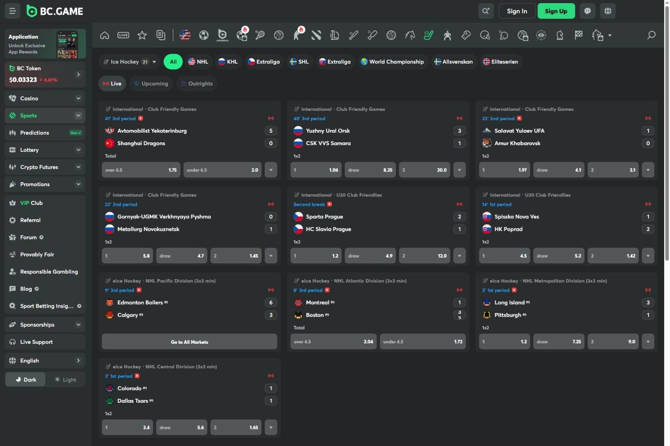670x446 pixels.
Task: Open the English language selector
Action: pyautogui.click(x=45, y=361)
